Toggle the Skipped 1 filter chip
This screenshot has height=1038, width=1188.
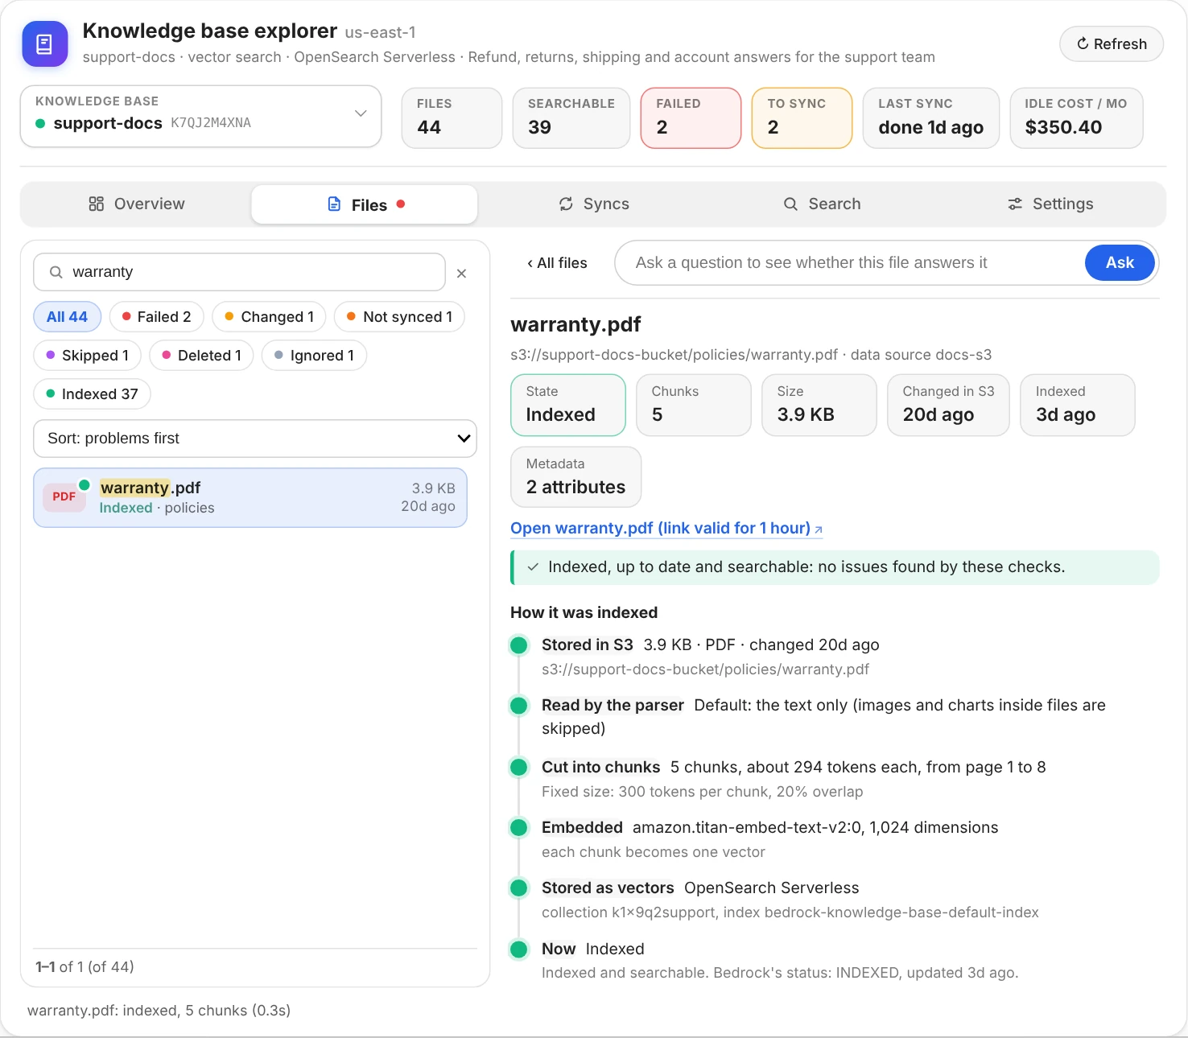[87, 356]
